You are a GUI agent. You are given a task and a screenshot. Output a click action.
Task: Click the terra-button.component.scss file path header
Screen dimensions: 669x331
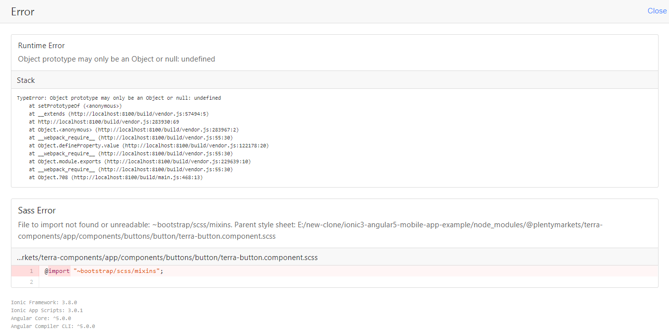[167, 257]
